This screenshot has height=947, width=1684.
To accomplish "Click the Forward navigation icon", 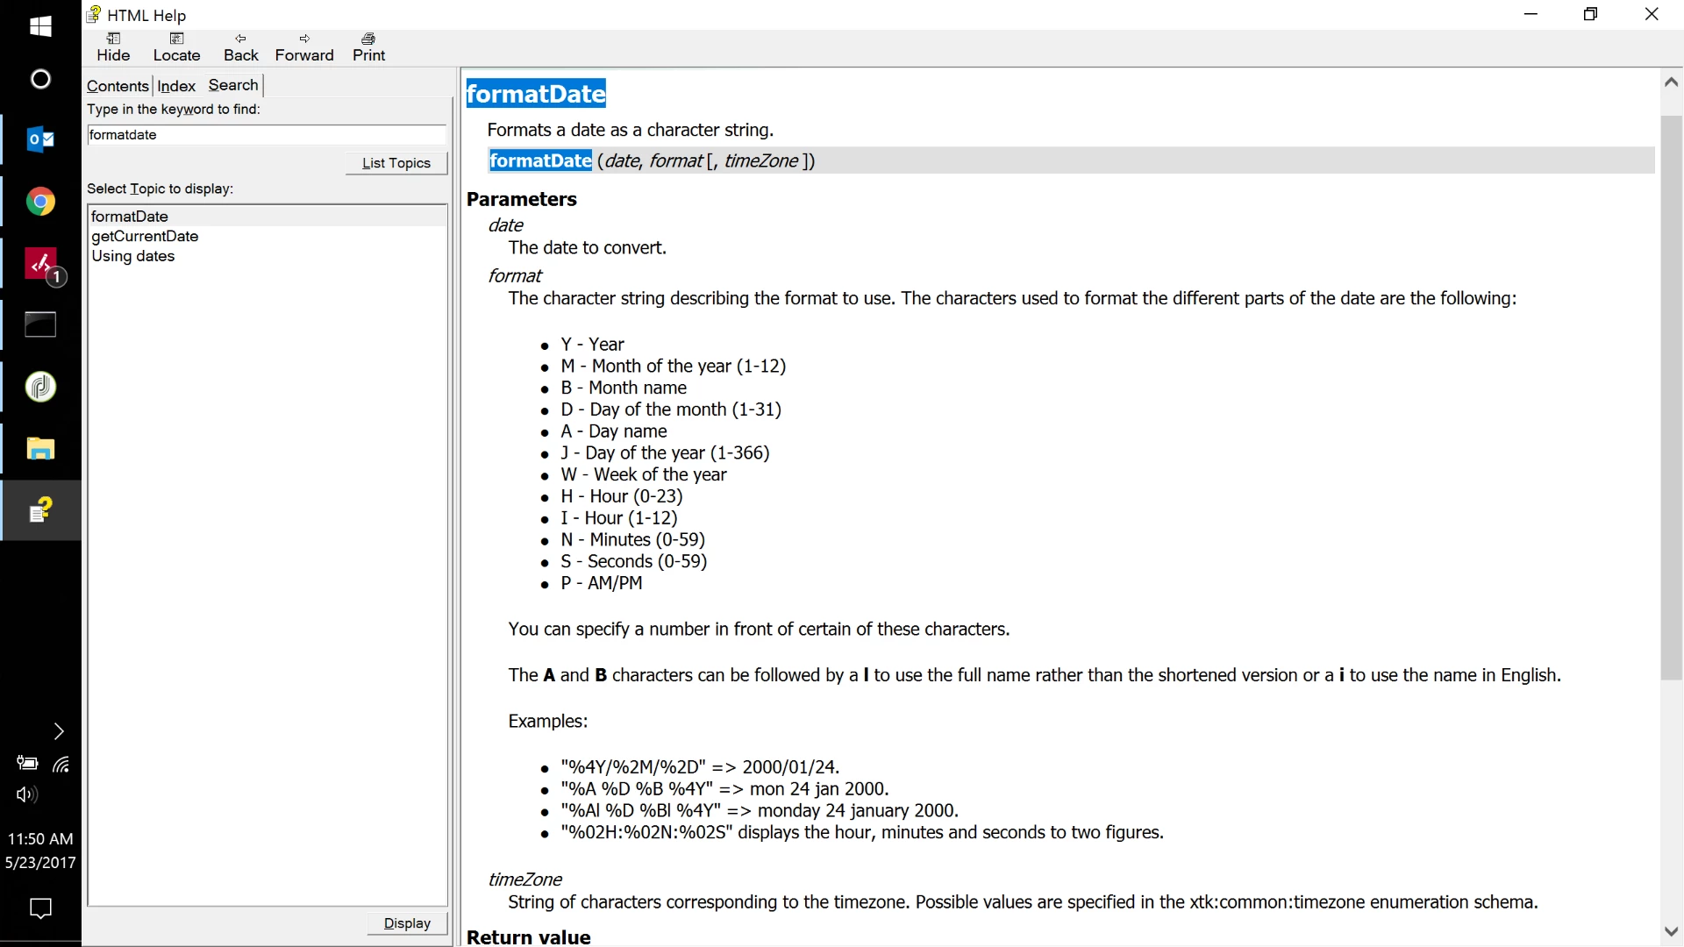I will 304,46.
